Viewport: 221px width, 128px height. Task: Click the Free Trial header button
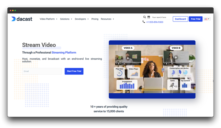pyautogui.click(x=195, y=19)
